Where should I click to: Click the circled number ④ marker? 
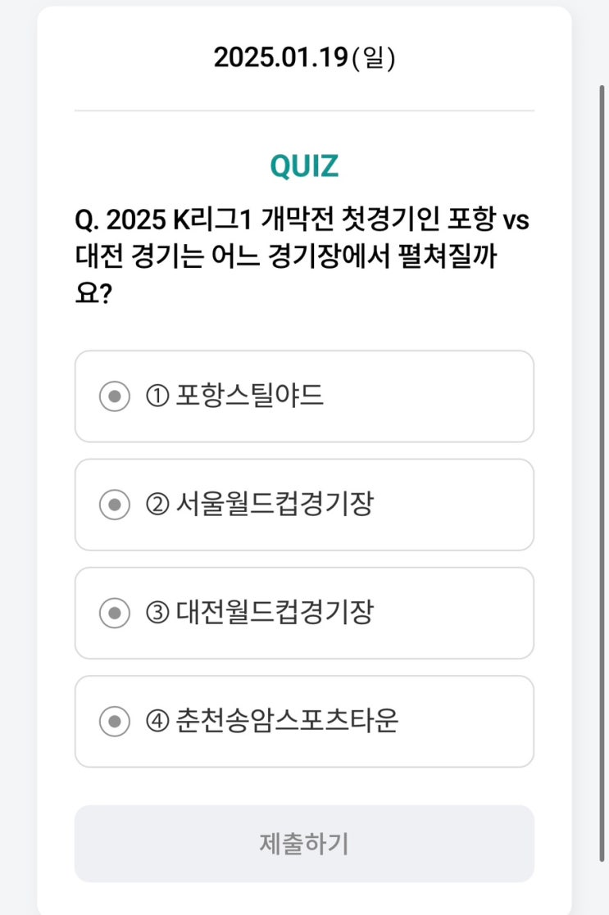(x=157, y=722)
